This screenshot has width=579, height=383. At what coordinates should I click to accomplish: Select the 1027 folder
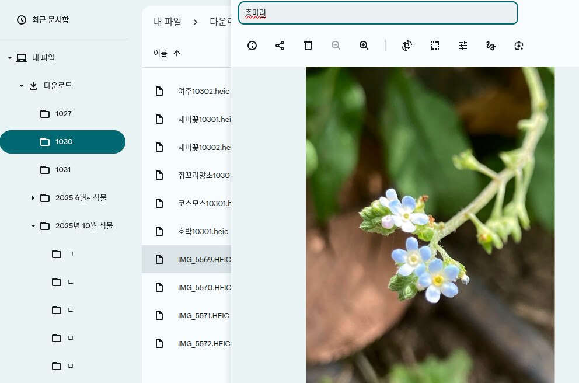click(x=63, y=114)
